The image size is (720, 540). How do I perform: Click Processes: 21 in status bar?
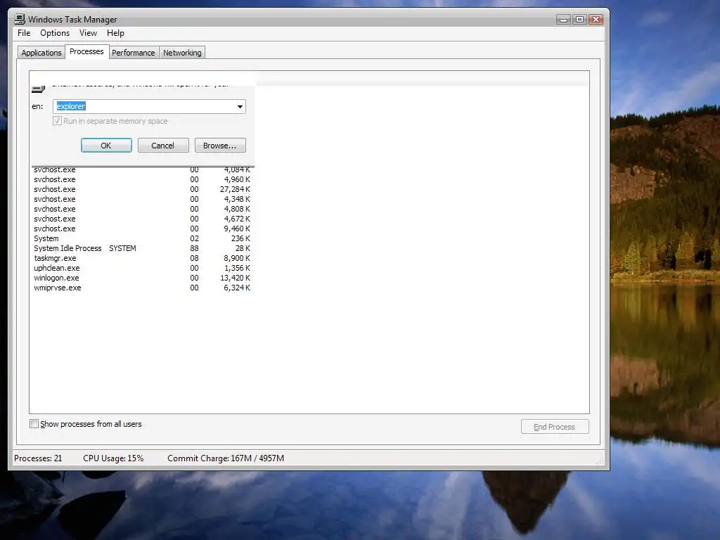38,458
